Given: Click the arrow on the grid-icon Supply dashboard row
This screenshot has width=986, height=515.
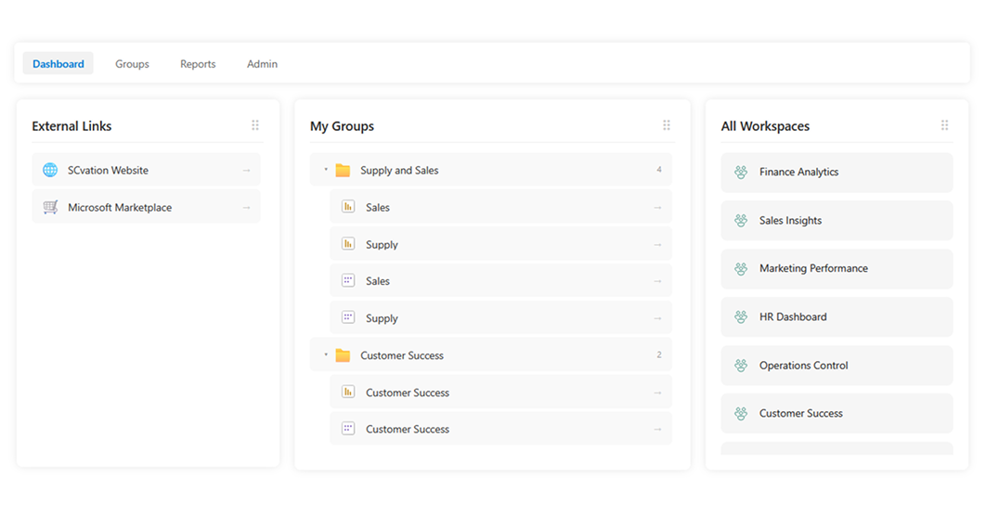Looking at the screenshot, I should pyautogui.click(x=657, y=318).
